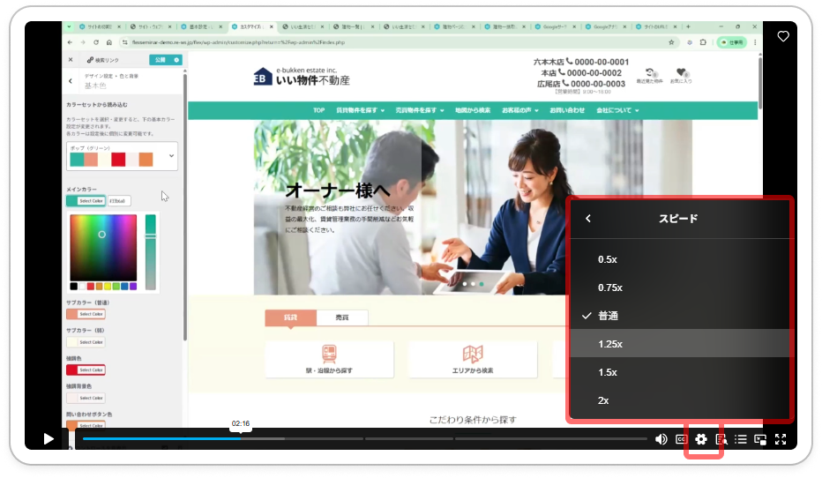Toggle closed captions (CC)
Viewport: 822px width, 478px height.
pyautogui.click(x=682, y=439)
